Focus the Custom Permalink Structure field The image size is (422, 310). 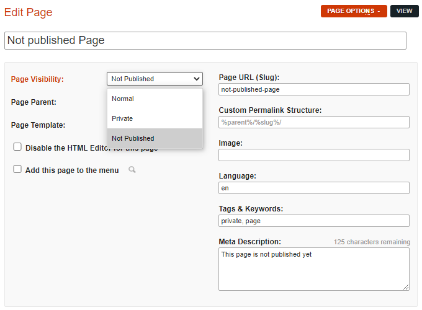(x=313, y=122)
